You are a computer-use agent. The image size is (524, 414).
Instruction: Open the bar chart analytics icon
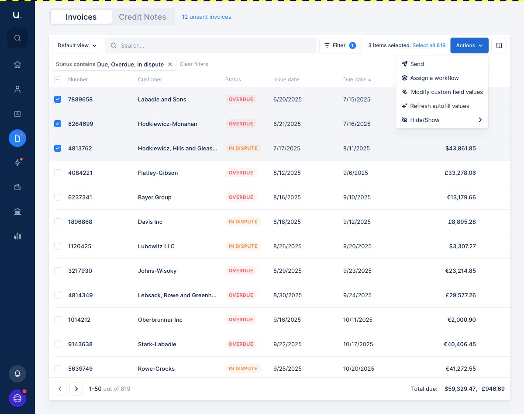point(17,236)
